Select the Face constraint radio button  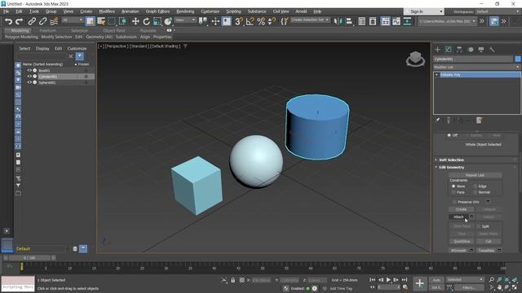tap(453, 192)
